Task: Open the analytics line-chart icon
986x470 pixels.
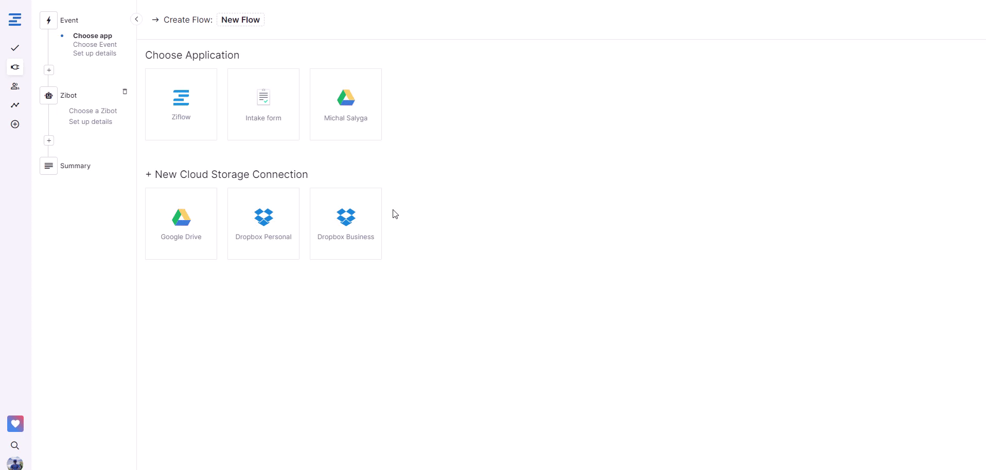Action: [15, 105]
